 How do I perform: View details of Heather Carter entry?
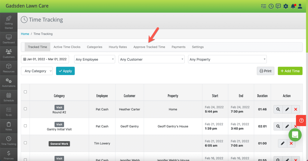(278, 109)
